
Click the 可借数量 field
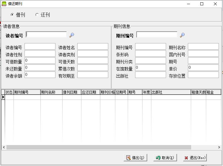click(x=40, y=61)
